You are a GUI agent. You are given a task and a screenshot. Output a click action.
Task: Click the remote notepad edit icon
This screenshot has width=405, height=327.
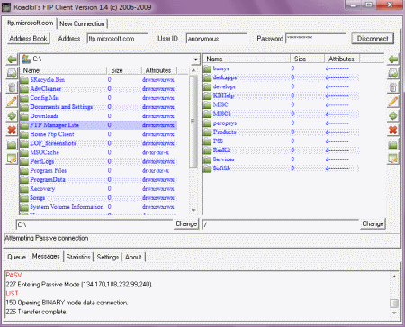tap(393, 159)
